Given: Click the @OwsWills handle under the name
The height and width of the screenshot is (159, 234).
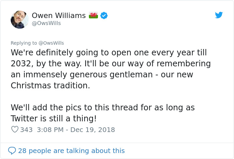Looking at the screenshot, I should click(x=46, y=23).
